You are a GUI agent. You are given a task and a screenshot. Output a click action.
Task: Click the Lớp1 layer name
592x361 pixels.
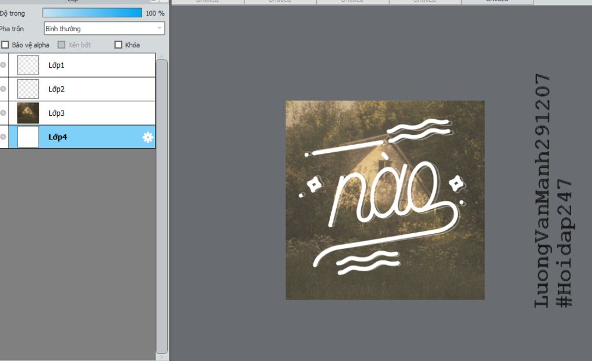[x=56, y=65]
